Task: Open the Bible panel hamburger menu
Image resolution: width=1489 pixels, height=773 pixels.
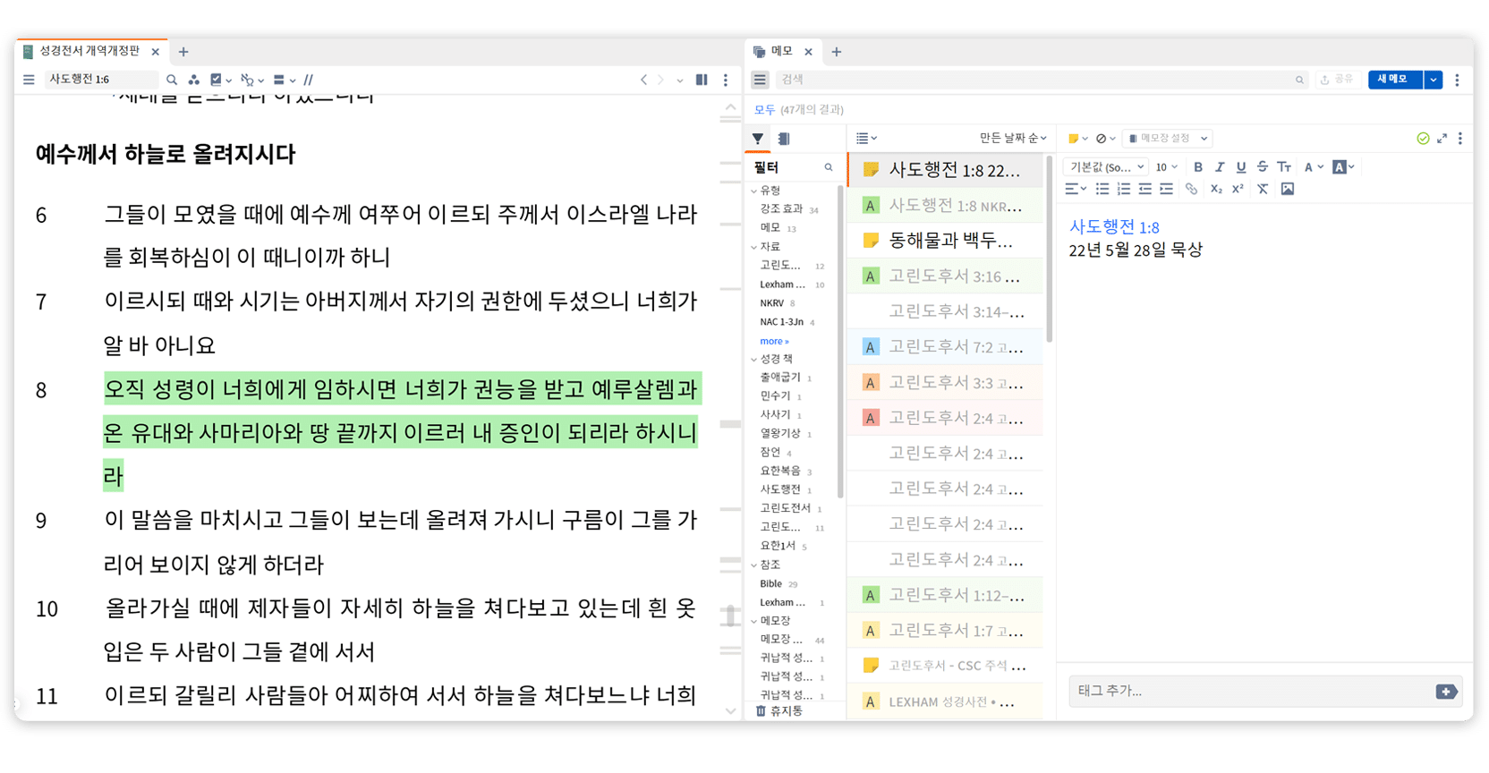Action: (x=29, y=80)
